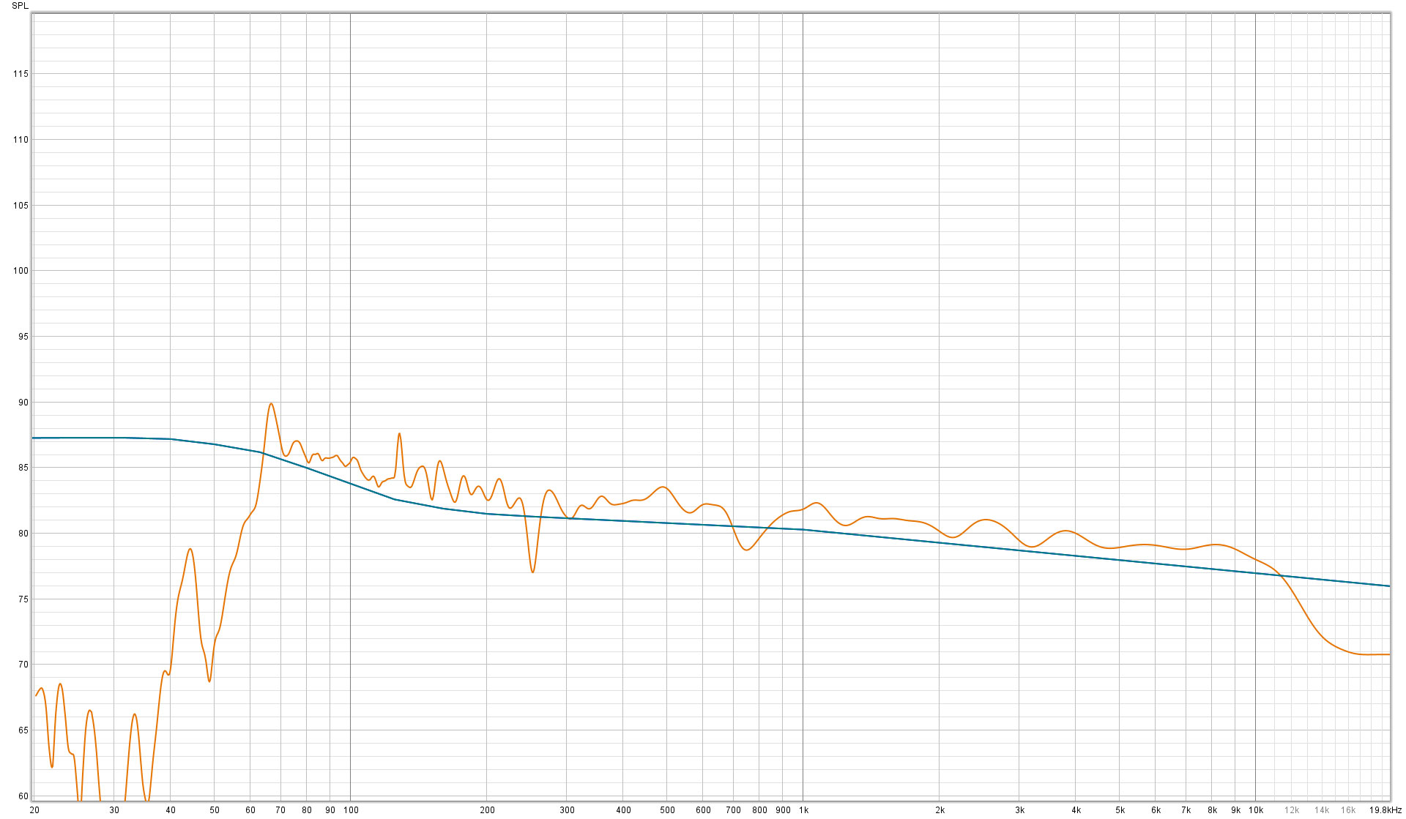Screen dimensions: 1406x819
Task: Click the blue target curve's right end
Action: coord(1386,586)
